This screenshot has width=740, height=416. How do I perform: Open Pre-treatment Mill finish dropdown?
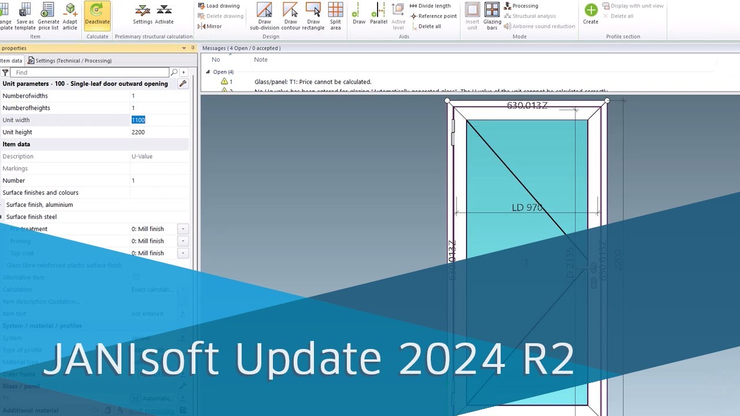pos(183,229)
